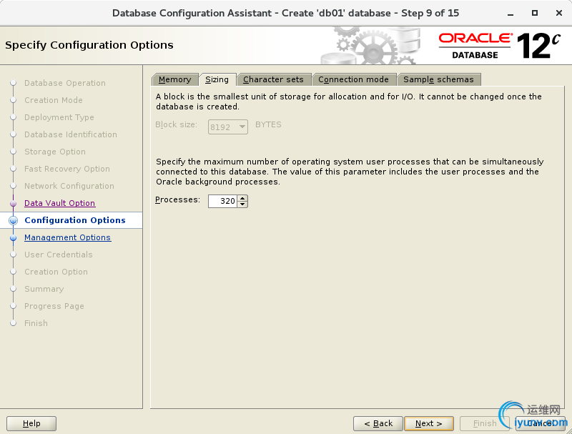Close the Database Configuration Assistant window
Viewport: 572px width, 434px height.
point(559,13)
